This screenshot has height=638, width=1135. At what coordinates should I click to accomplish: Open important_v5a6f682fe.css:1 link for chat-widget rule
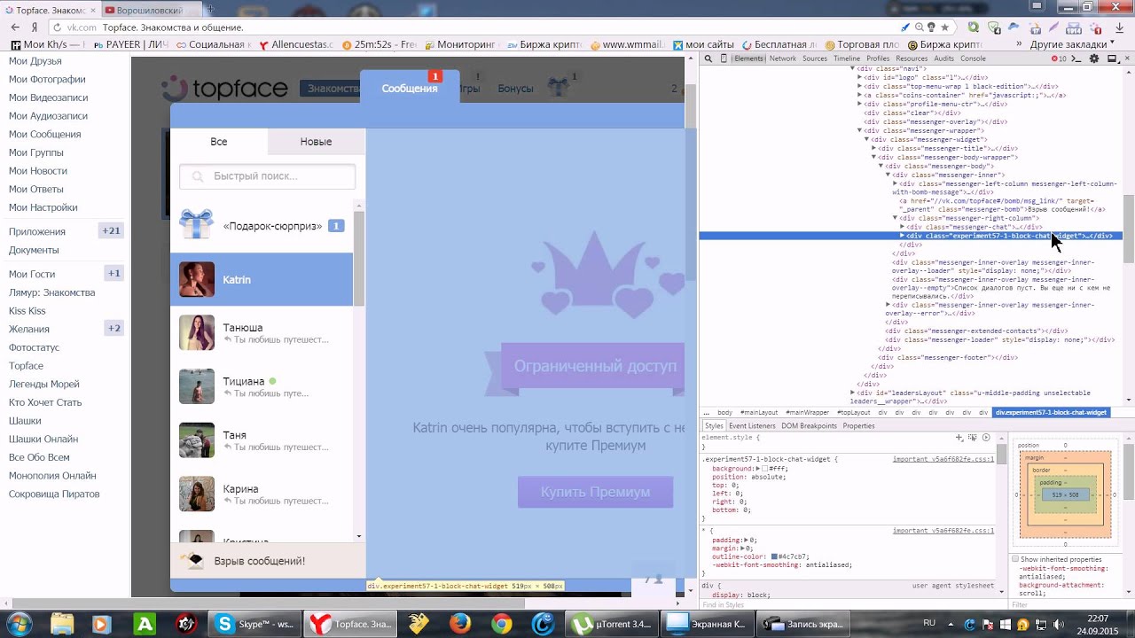click(x=943, y=459)
